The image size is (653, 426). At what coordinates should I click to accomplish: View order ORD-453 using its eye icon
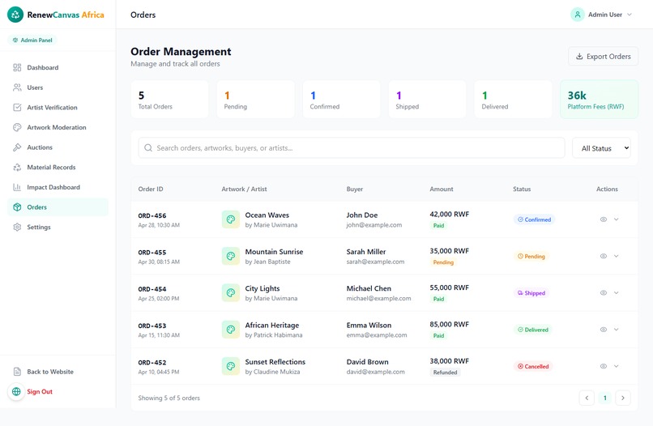point(604,330)
